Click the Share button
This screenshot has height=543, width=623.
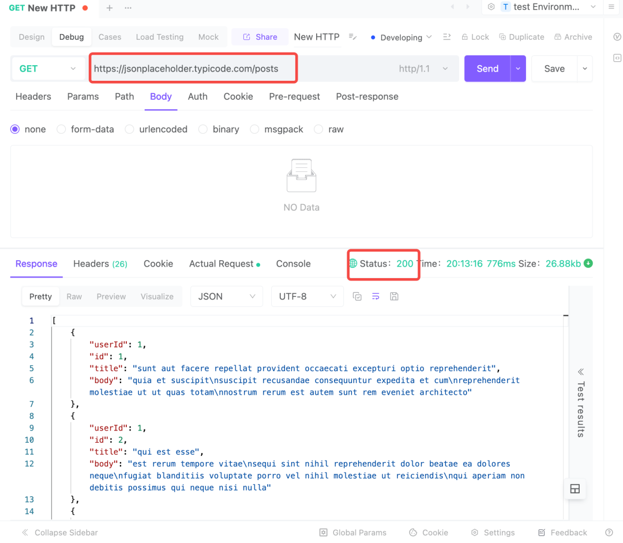260,37
